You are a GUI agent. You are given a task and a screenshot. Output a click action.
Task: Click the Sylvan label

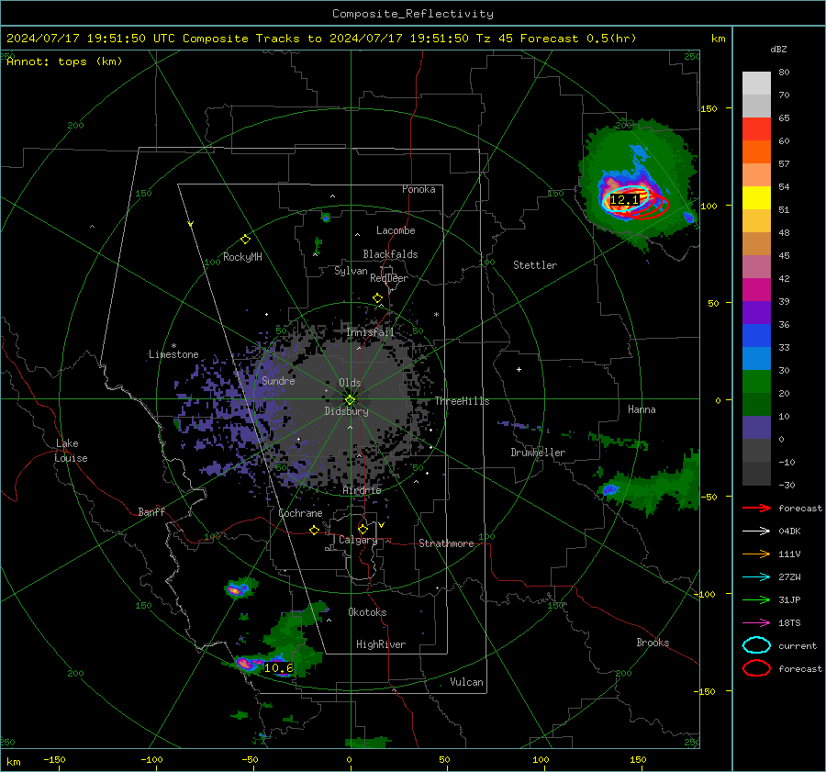351,271
